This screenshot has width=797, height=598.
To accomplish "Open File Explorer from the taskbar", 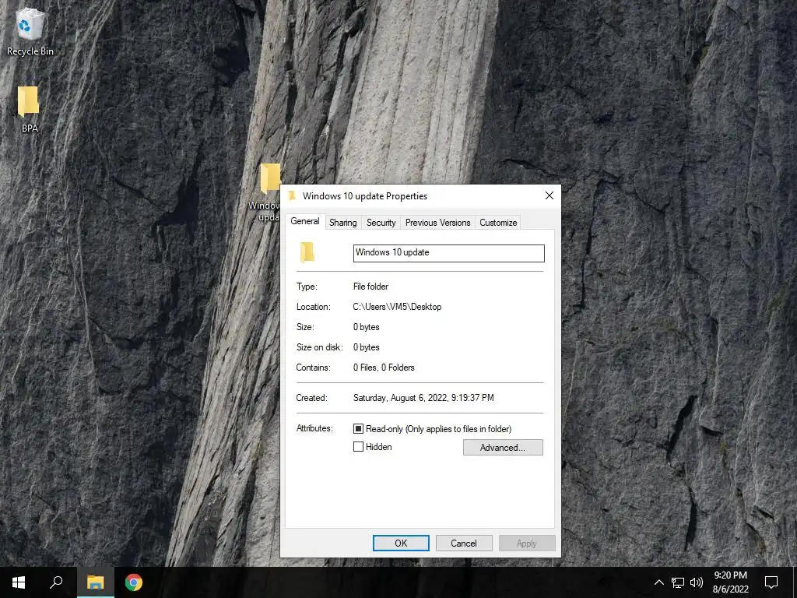I will pos(95,582).
